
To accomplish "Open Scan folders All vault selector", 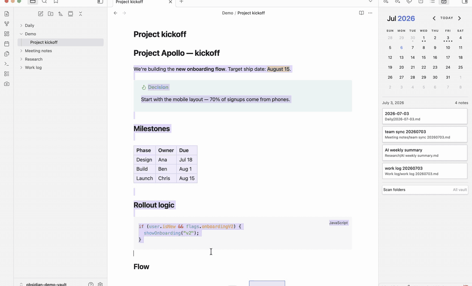I will pos(425,189).
